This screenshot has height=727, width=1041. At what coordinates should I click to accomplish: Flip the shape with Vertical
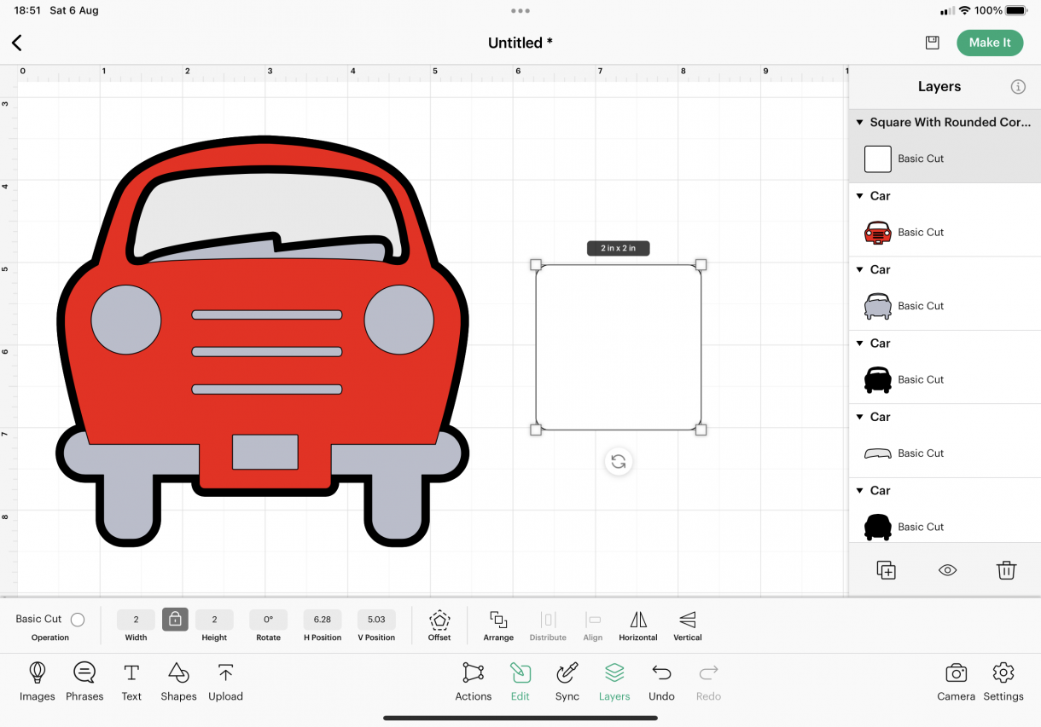688,625
